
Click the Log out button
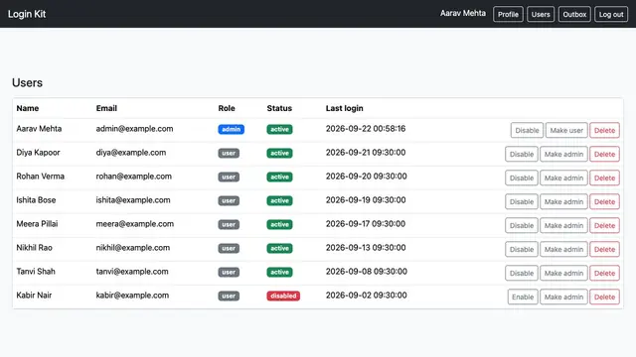coord(611,14)
